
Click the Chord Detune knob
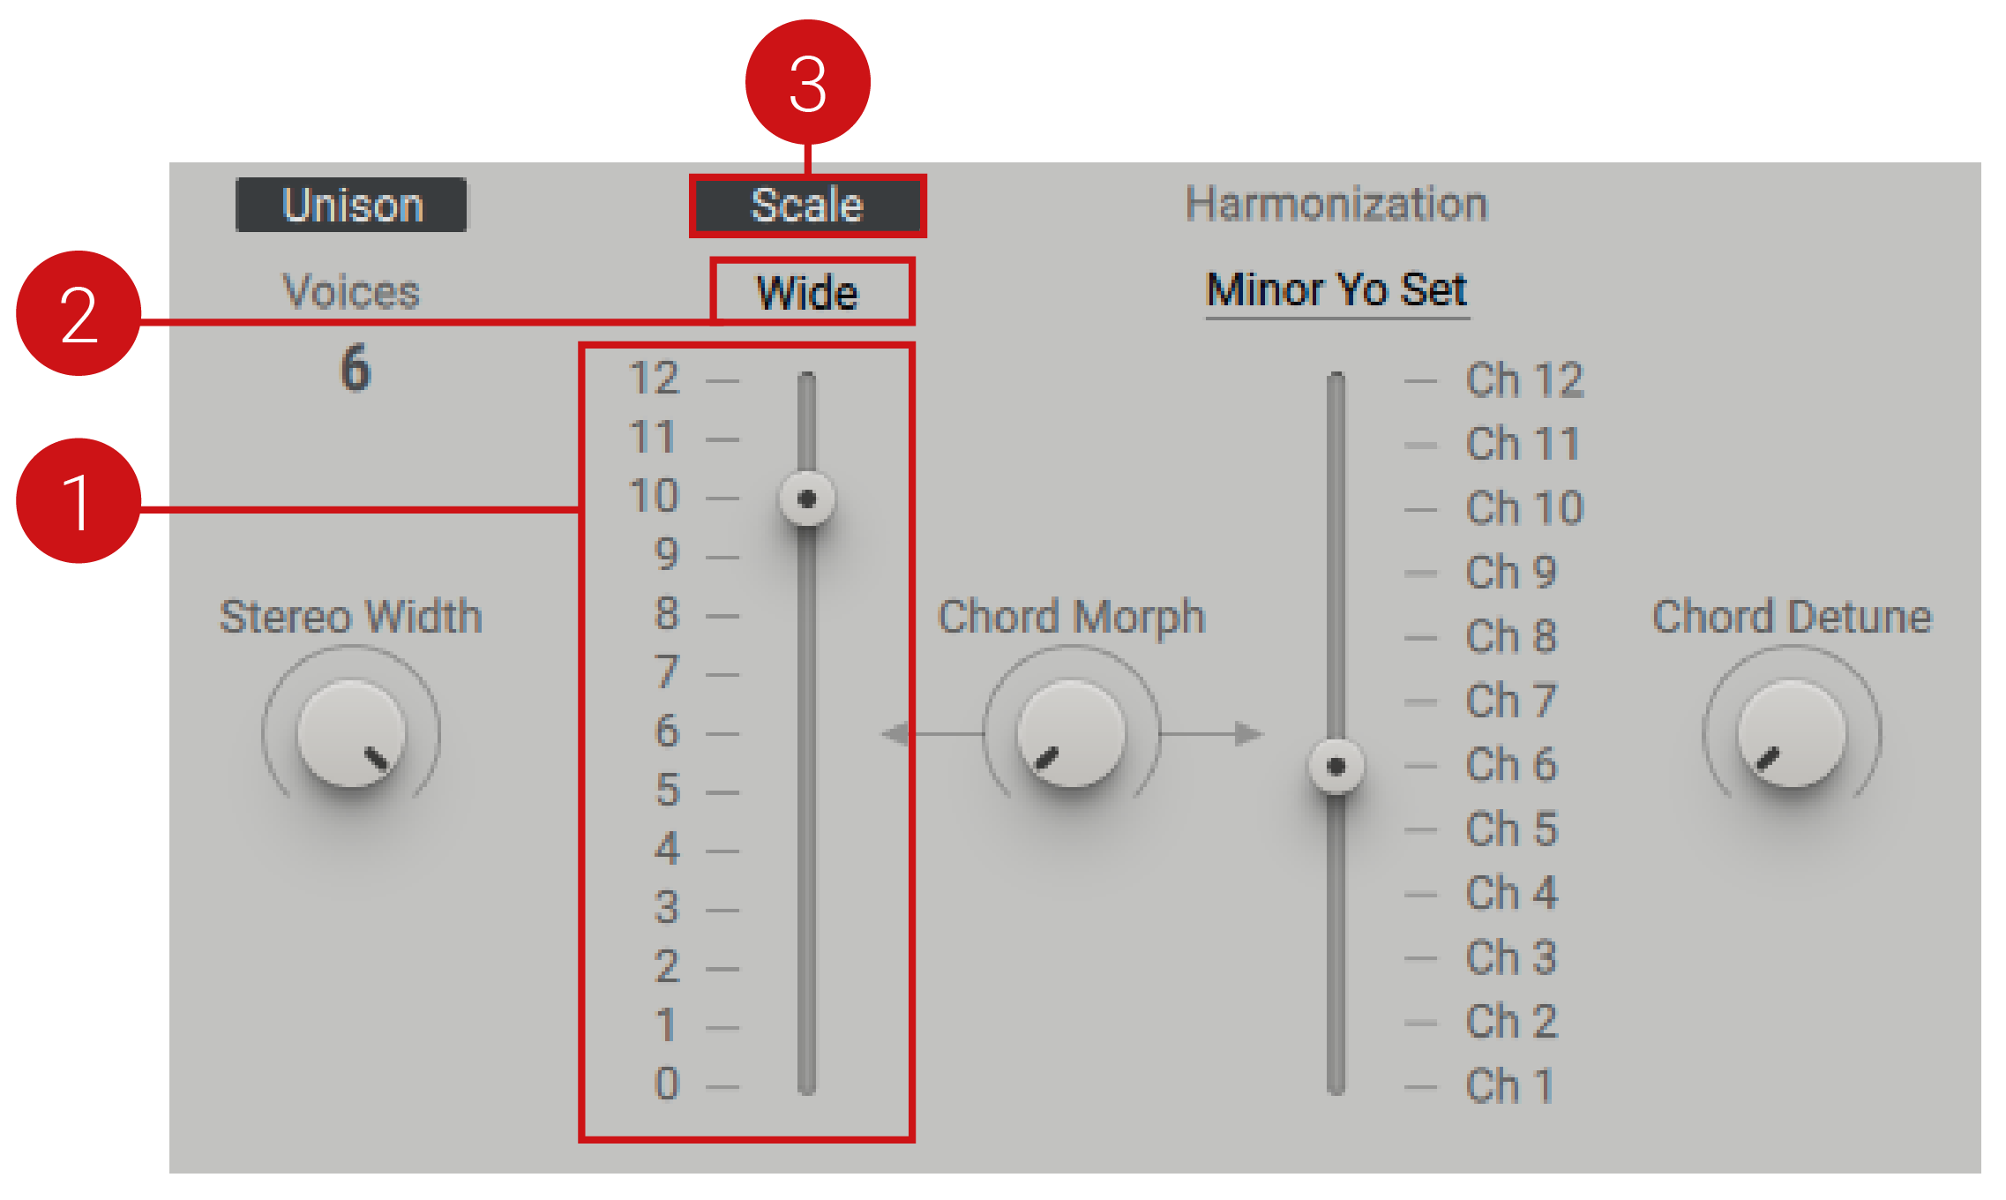point(1791,732)
